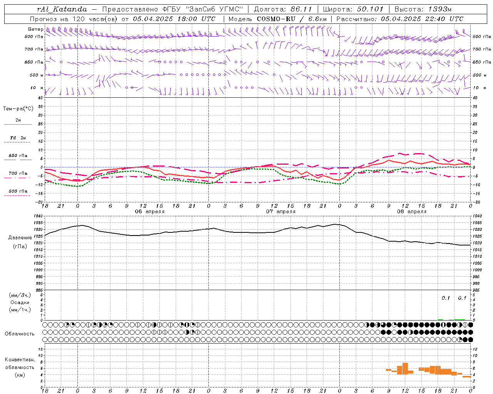Select the 06 апреля date label
Viewport: 493px width, 394px height.
[150, 212]
